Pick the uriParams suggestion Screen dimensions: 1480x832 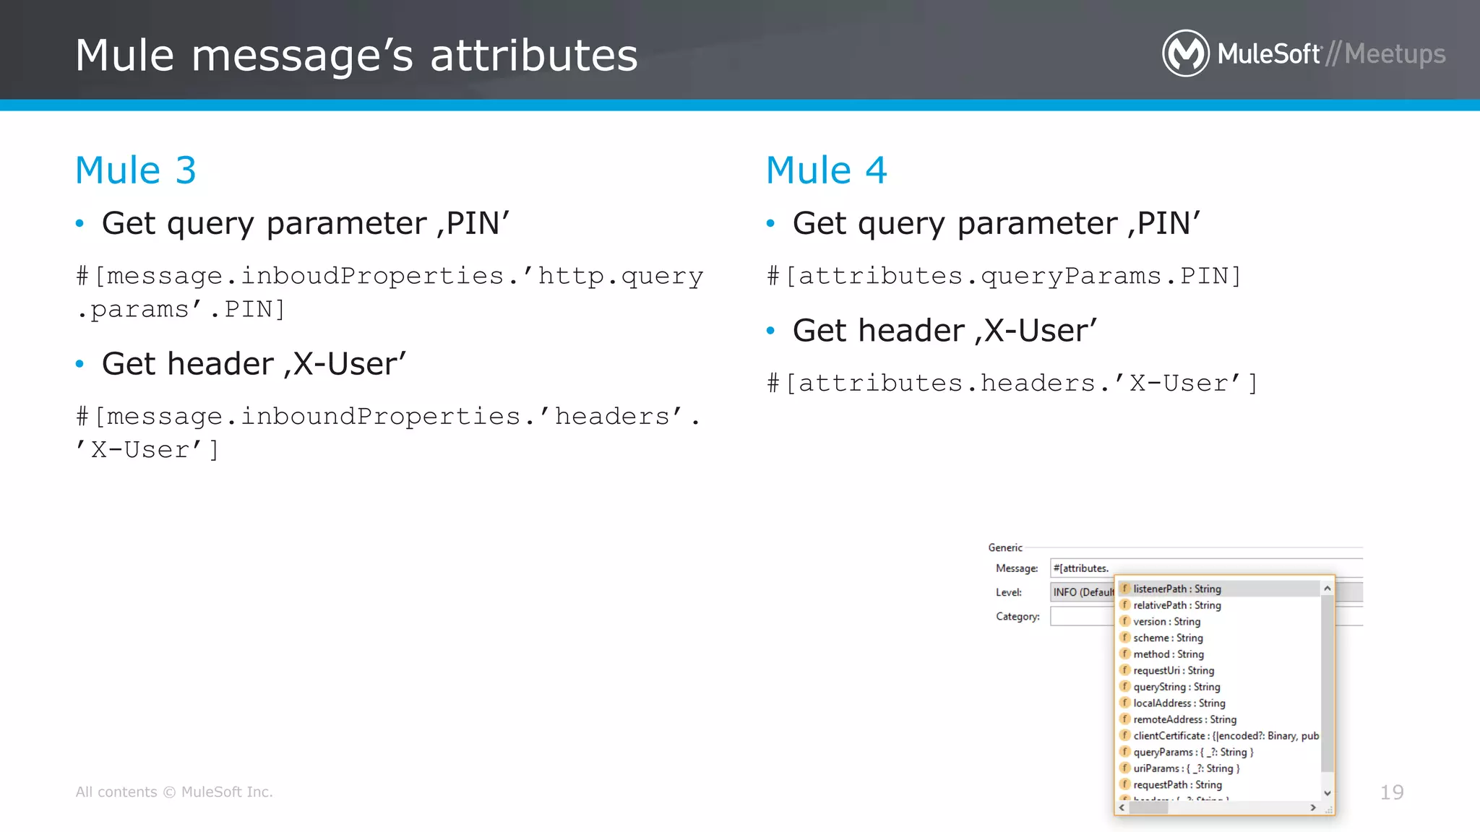coord(1218,768)
